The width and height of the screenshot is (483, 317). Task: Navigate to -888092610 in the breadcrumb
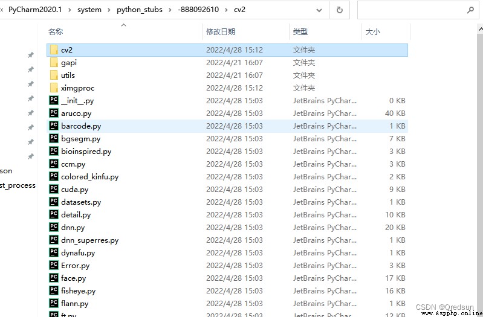tap(198, 10)
